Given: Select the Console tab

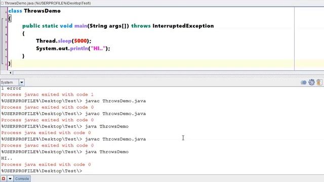Looking at the screenshot, I should [22, 178].
